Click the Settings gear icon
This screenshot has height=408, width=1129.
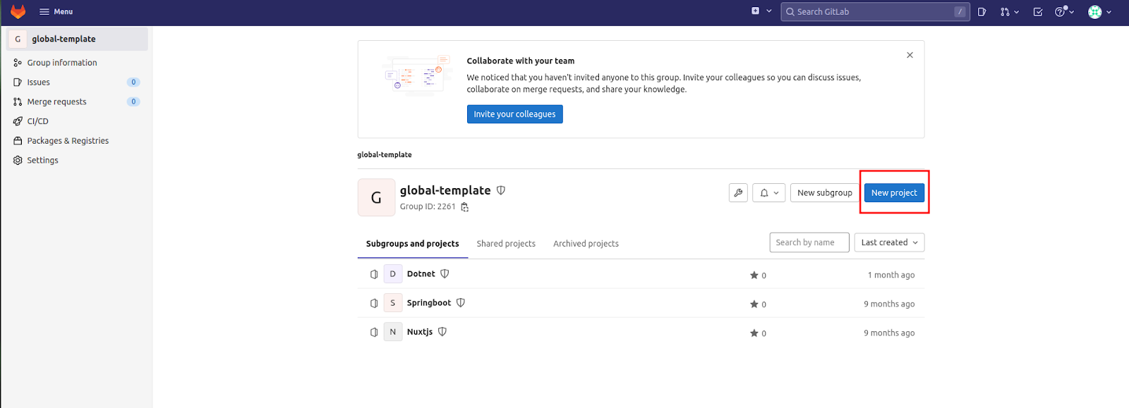[x=18, y=161]
